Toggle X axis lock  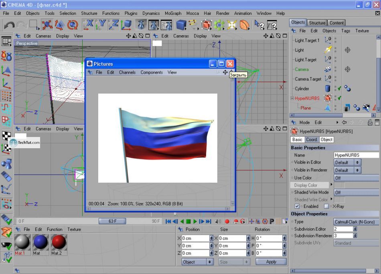coord(88,25)
